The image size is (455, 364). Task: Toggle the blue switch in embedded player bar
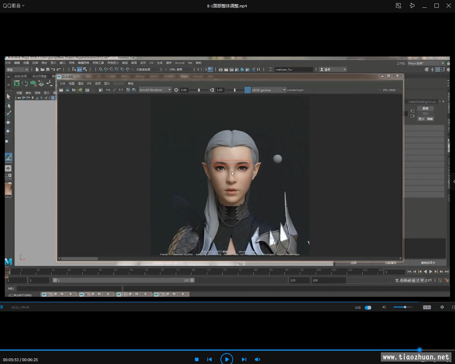368,308
